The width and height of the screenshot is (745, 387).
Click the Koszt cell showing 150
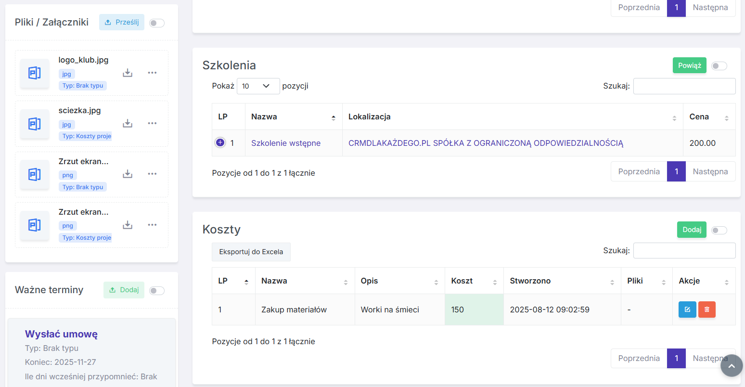[474, 310]
